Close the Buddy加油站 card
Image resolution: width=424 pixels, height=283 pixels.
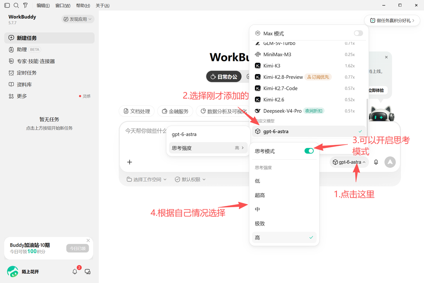88,240
